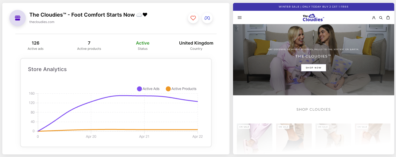Image resolution: width=396 pixels, height=157 pixels.
Task: Click The Cloudies logo in preview header
Action: pyautogui.click(x=313, y=18)
